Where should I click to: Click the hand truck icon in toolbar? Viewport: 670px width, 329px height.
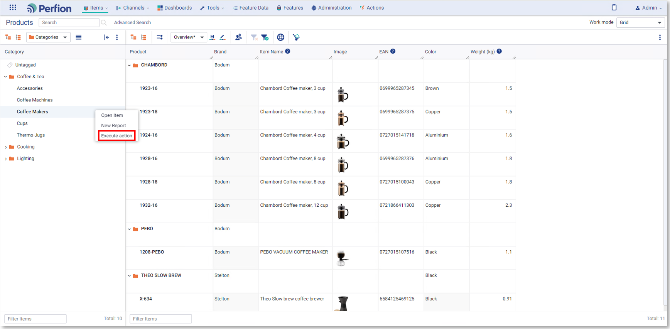296,37
